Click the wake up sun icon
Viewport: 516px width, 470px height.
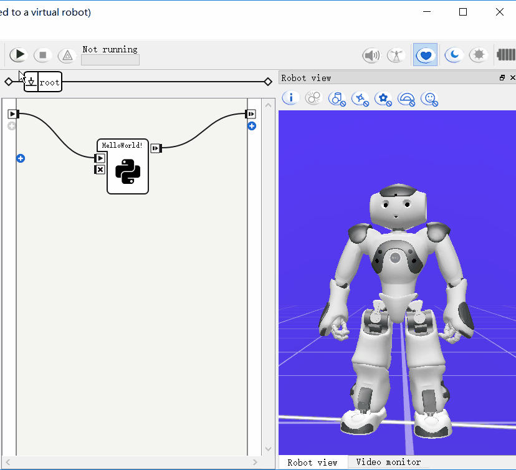(479, 55)
